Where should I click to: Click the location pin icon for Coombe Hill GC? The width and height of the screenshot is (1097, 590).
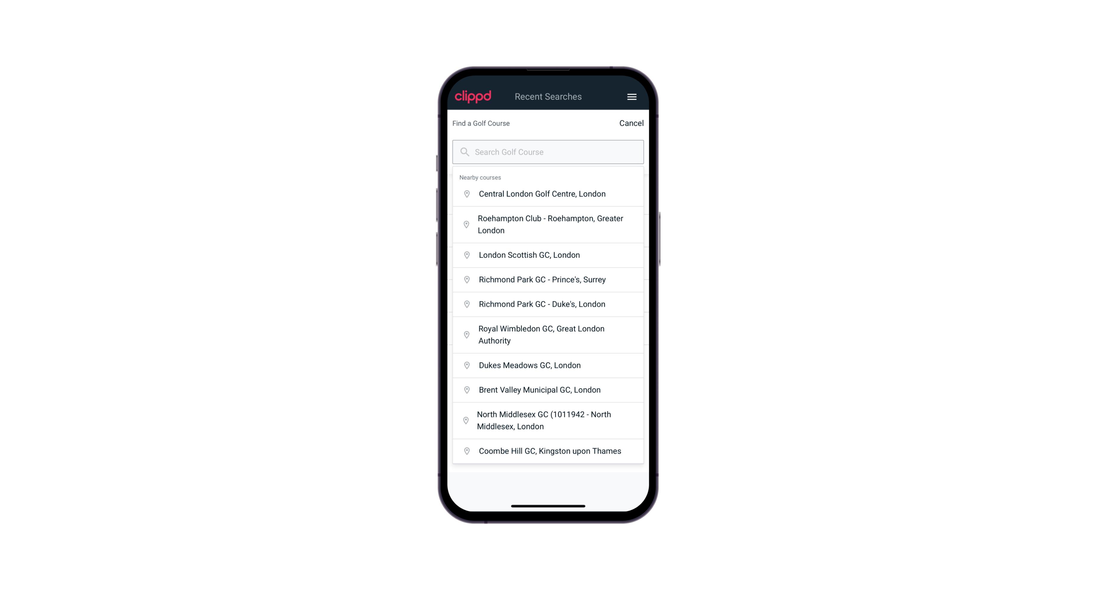coord(466,450)
